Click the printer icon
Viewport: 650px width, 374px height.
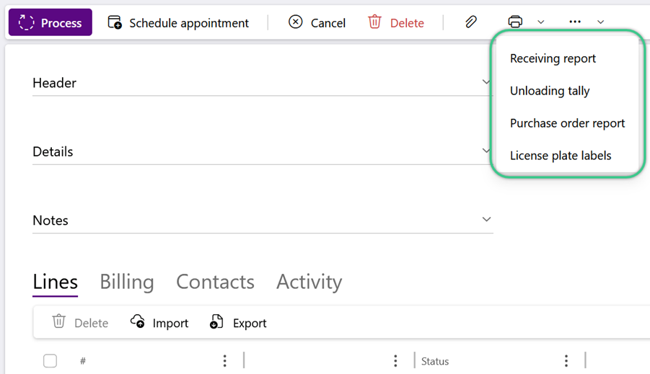pos(515,22)
